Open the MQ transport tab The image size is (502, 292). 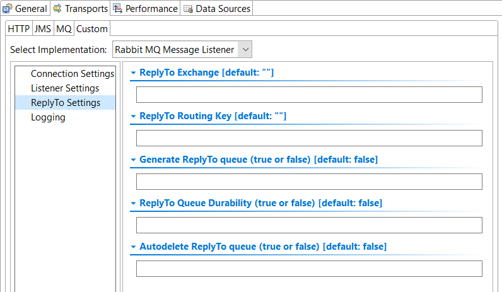64,29
